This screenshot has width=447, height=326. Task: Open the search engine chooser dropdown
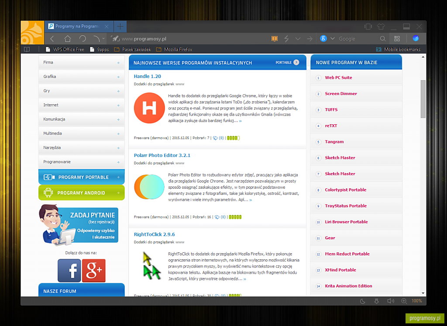pos(332,39)
